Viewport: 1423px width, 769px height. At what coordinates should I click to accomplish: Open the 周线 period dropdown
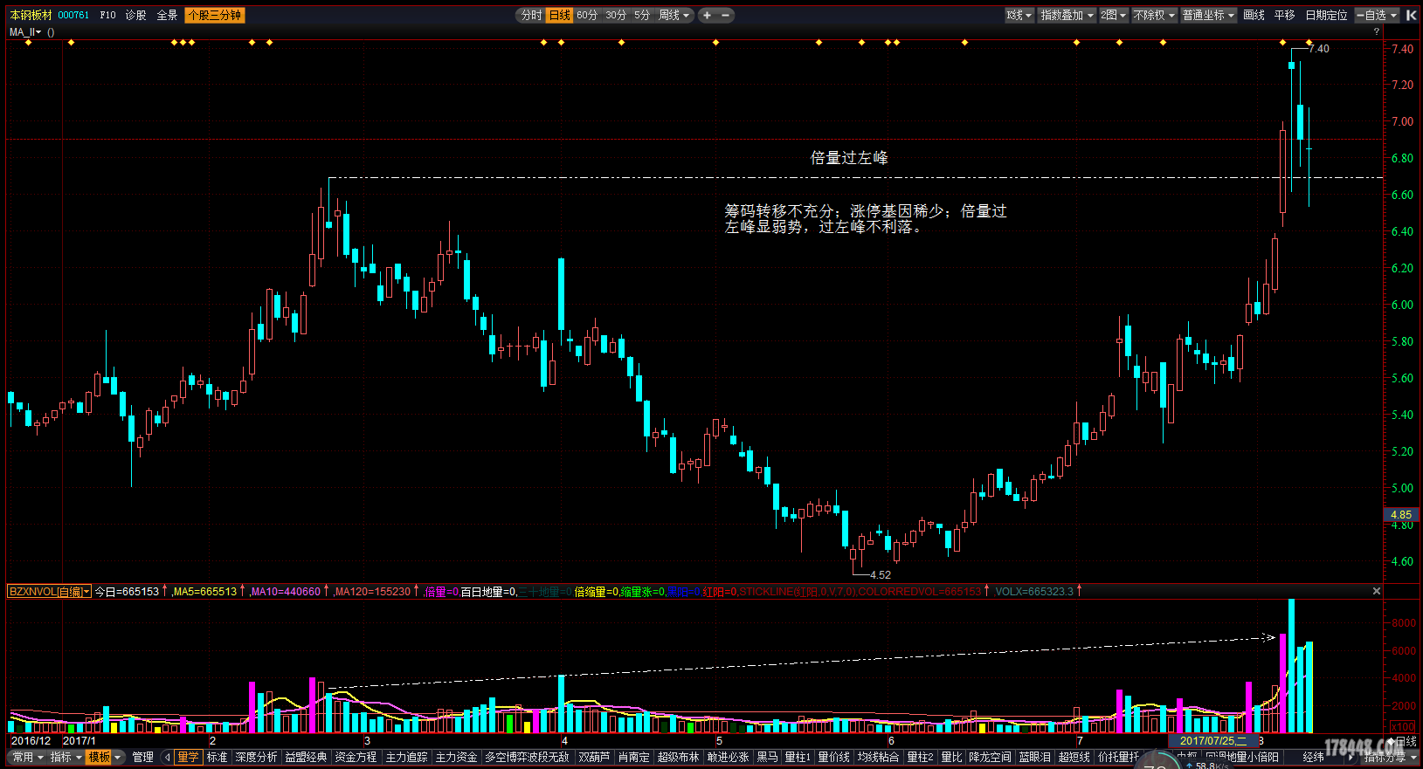(x=674, y=15)
